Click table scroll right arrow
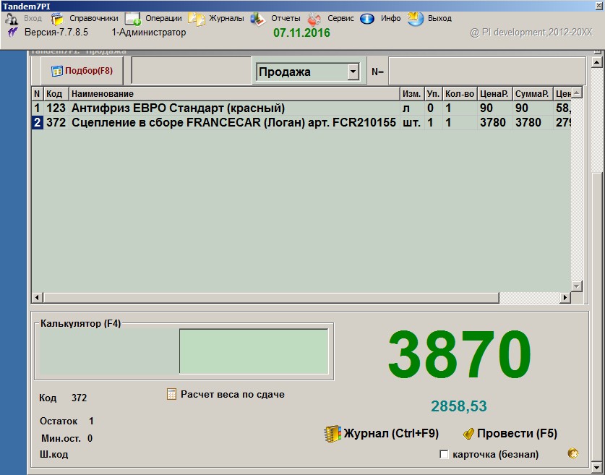The image size is (605, 475). [565, 297]
